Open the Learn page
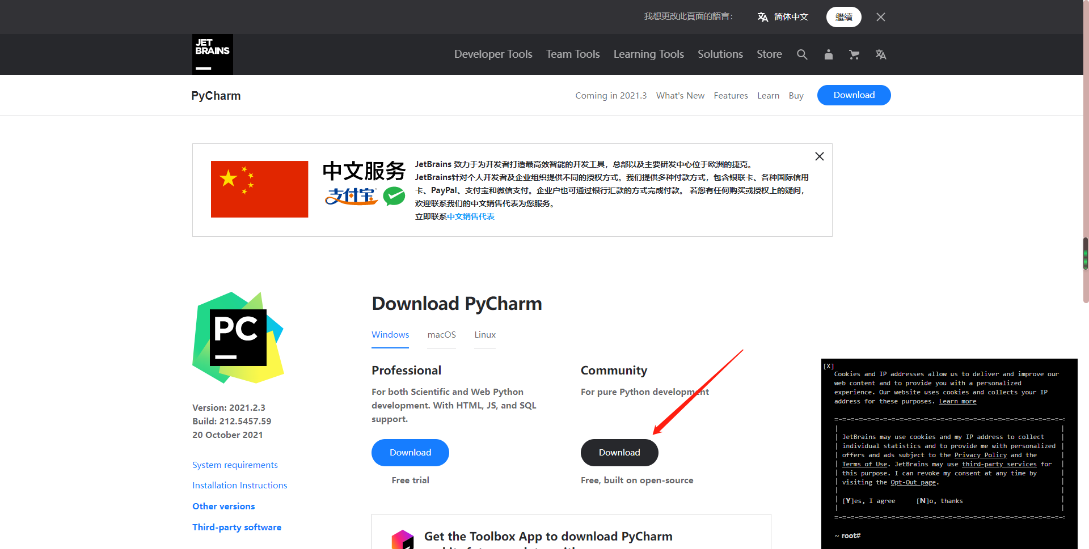Screen dimensions: 1089x549 click(x=768, y=96)
